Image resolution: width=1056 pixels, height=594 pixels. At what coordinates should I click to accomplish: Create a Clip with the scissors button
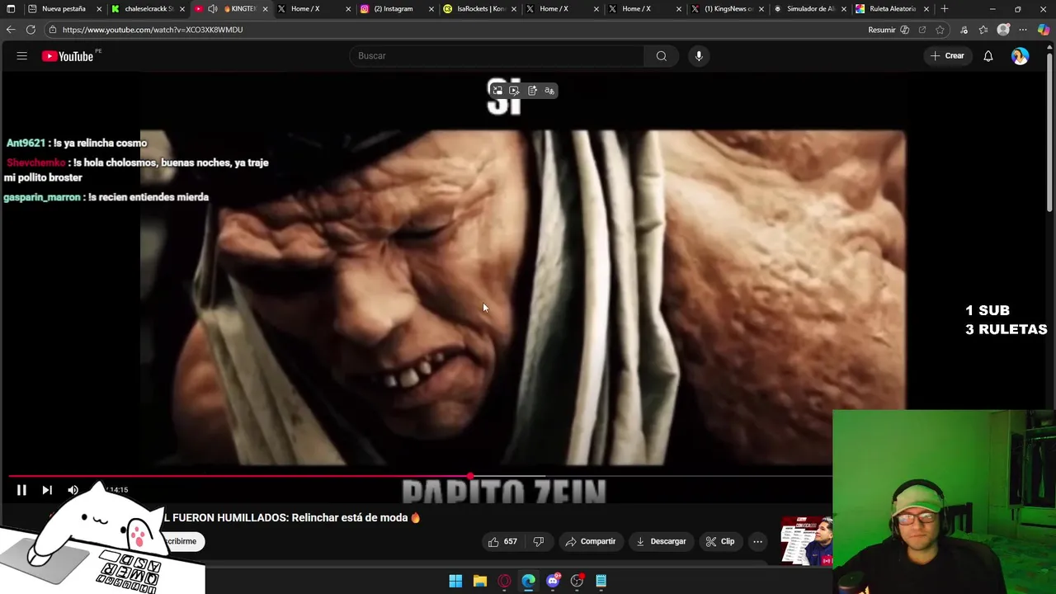720,541
